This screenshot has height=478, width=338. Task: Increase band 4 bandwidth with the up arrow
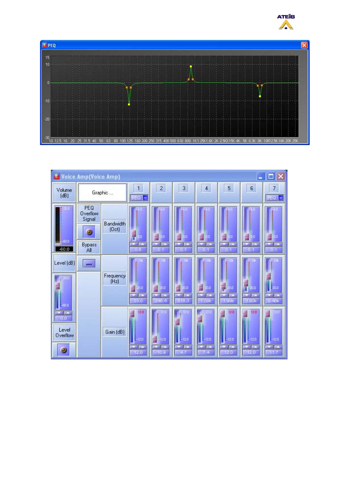click(210, 244)
